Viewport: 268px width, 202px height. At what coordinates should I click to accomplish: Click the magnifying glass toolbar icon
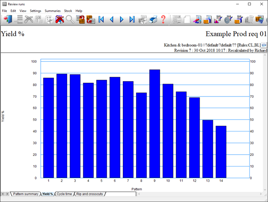point(69,19)
